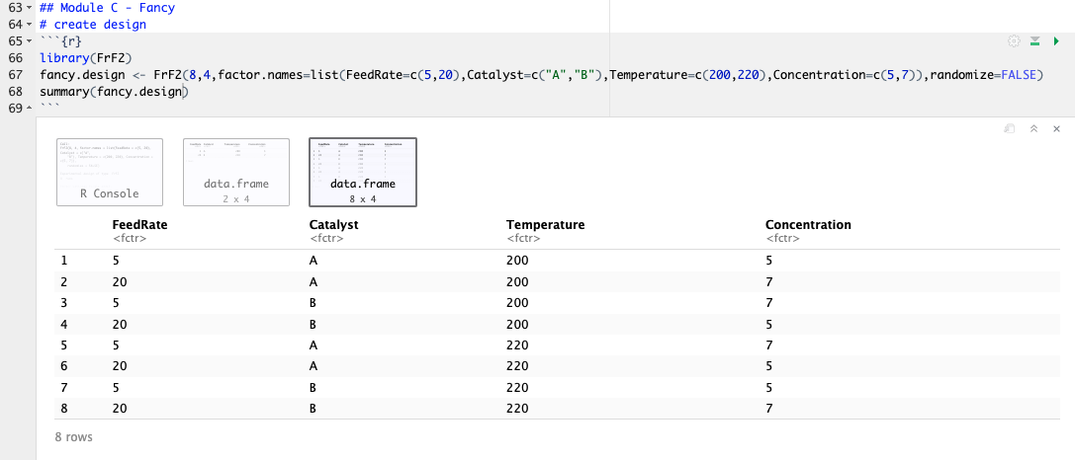Select the 8 x 4 data.frame output
Image resolution: width=1075 pixels, height=460 pixels.
coord(362,173)
